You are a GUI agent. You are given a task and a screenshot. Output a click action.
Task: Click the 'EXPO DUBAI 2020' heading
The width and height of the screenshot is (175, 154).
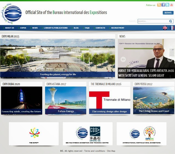(11, 84)
